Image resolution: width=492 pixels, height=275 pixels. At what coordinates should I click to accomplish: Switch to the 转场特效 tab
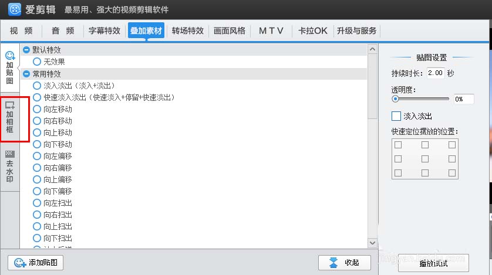tap(187, 30)
